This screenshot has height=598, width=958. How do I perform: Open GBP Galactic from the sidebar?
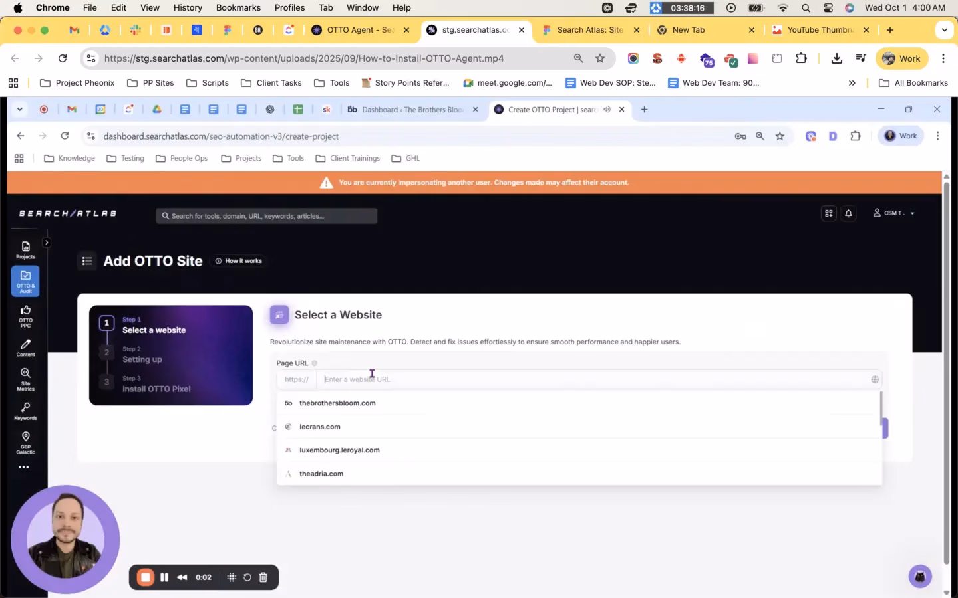[x=25, y=442]
